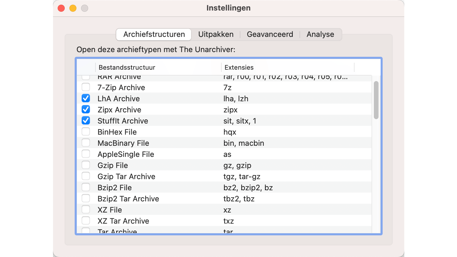The width and height of the screenshot is (457, 257).
Task: Check the Gzip File entry
Action: click(86, 165)
